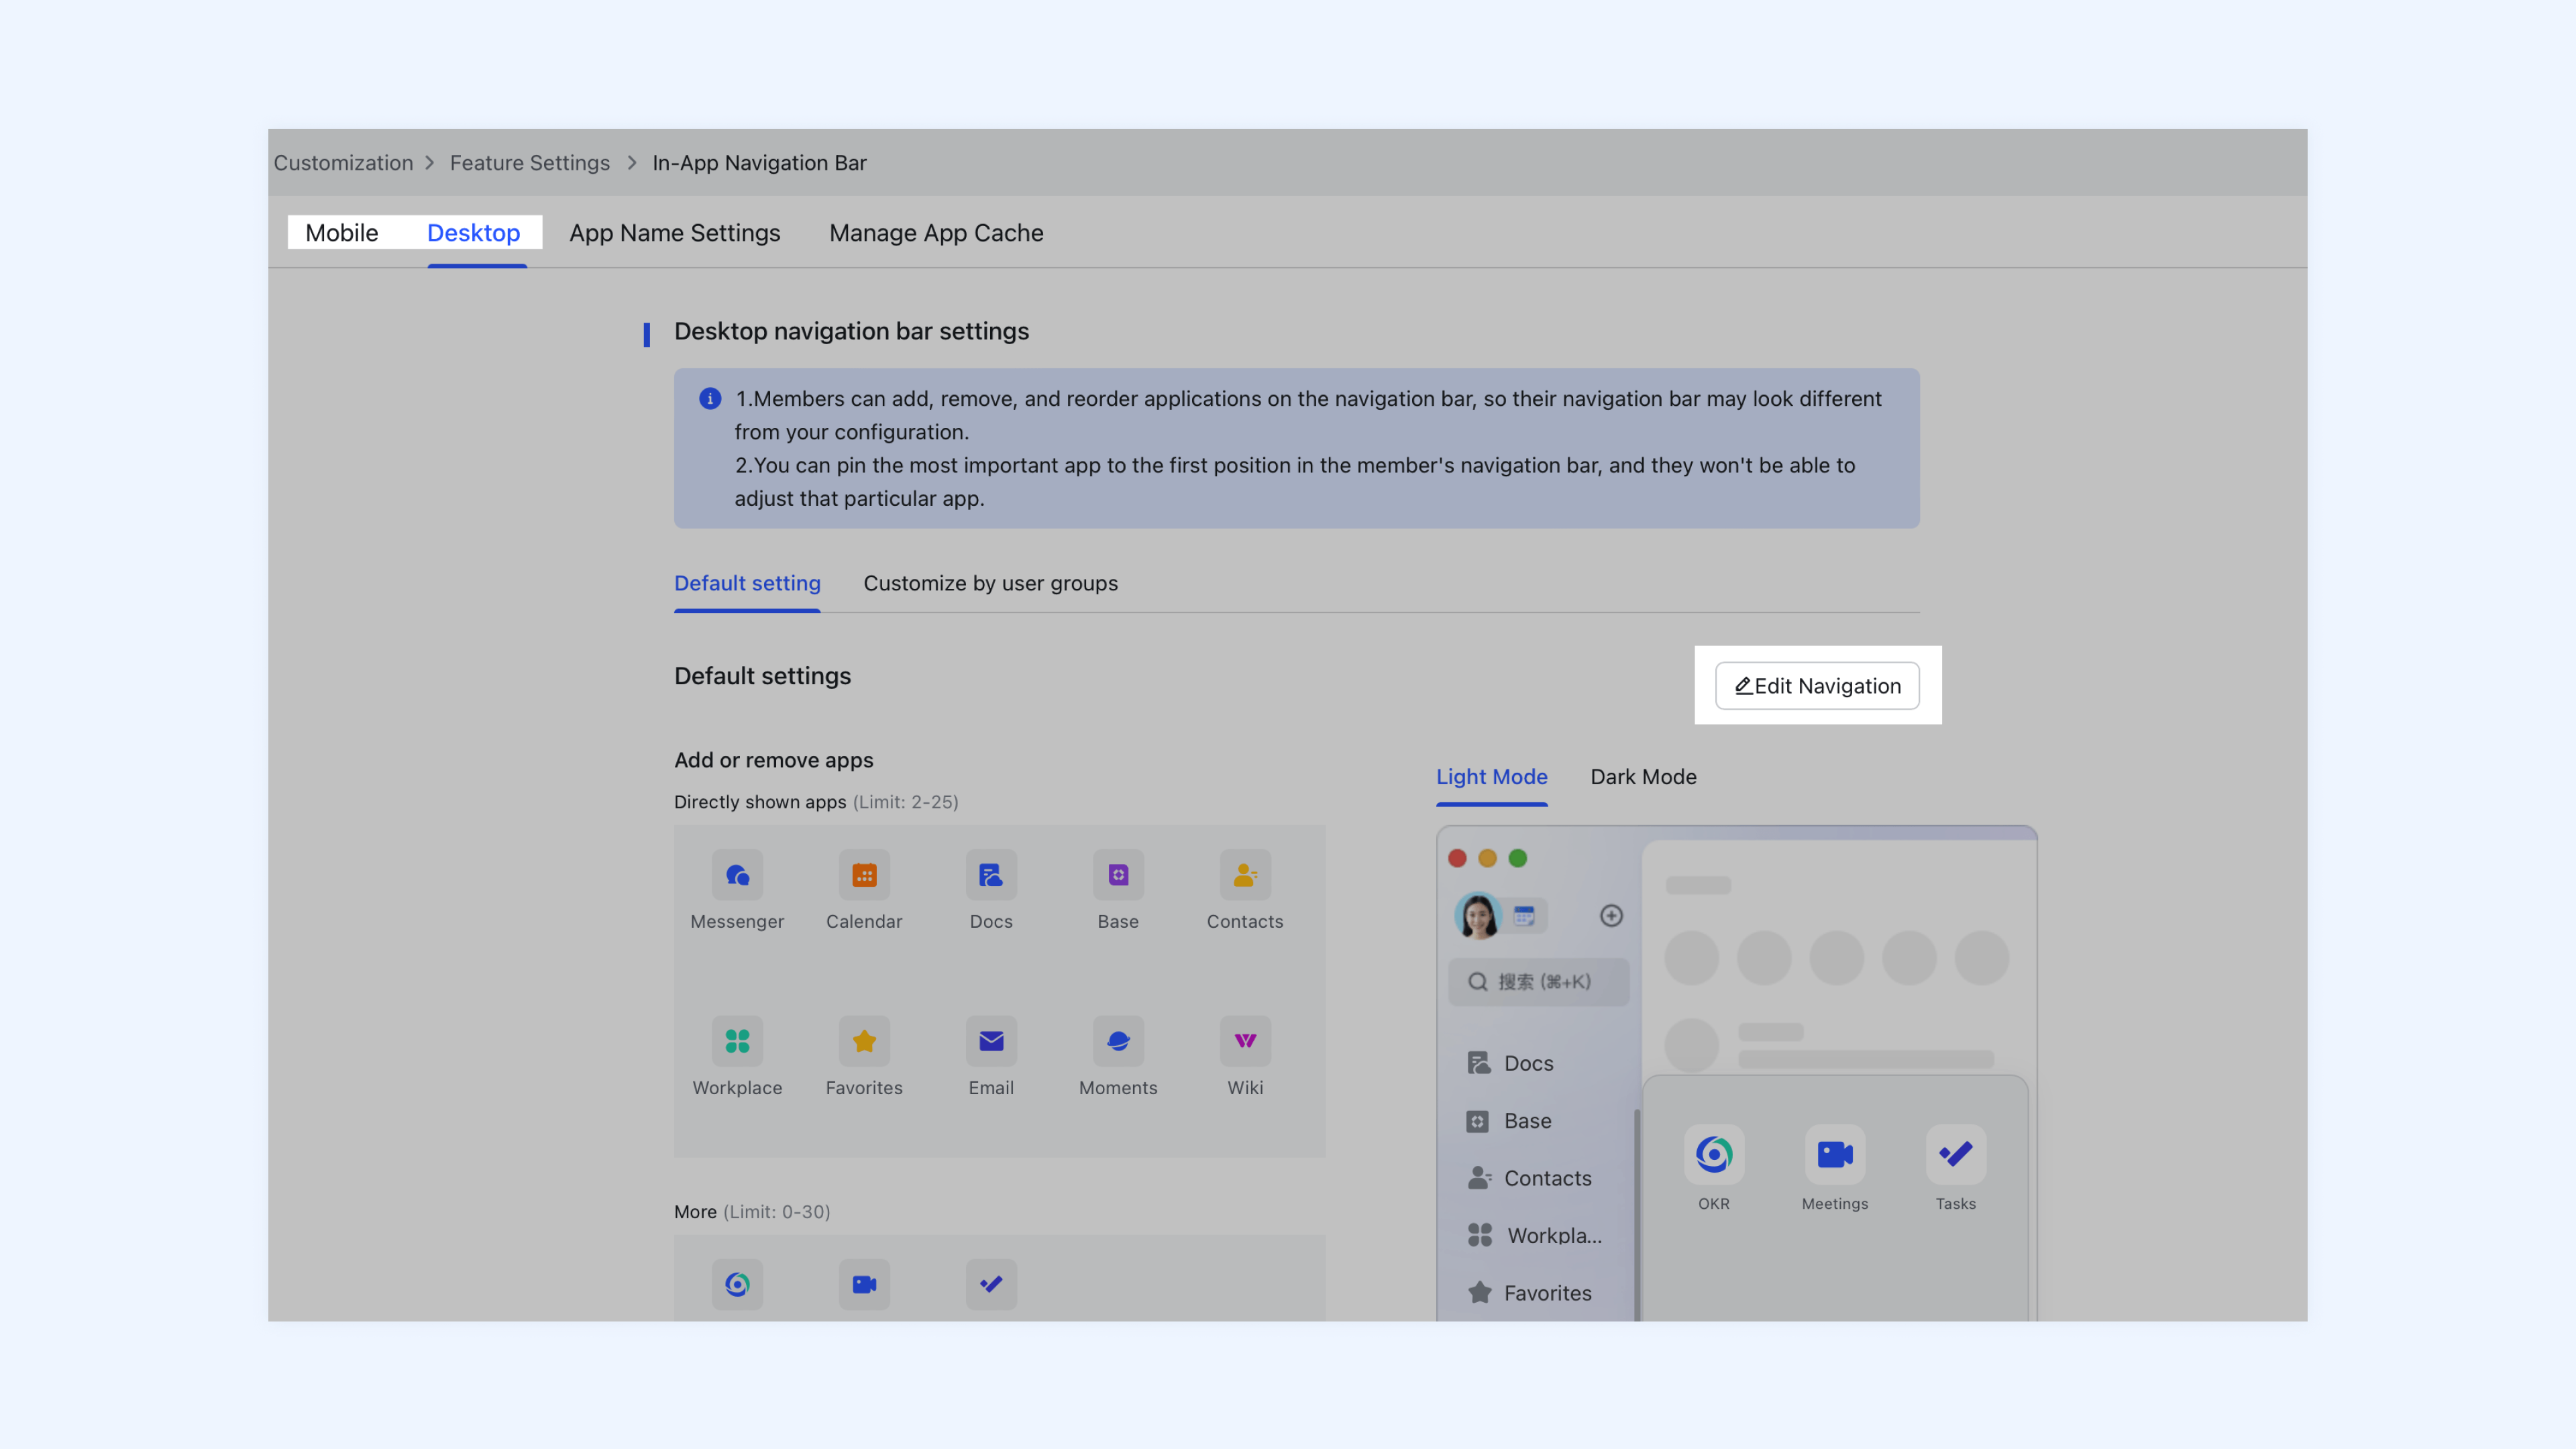This screenshot has width=2576, height=1449.
Task: Click the Messenger app icon
Action: [x=737, y=875]
